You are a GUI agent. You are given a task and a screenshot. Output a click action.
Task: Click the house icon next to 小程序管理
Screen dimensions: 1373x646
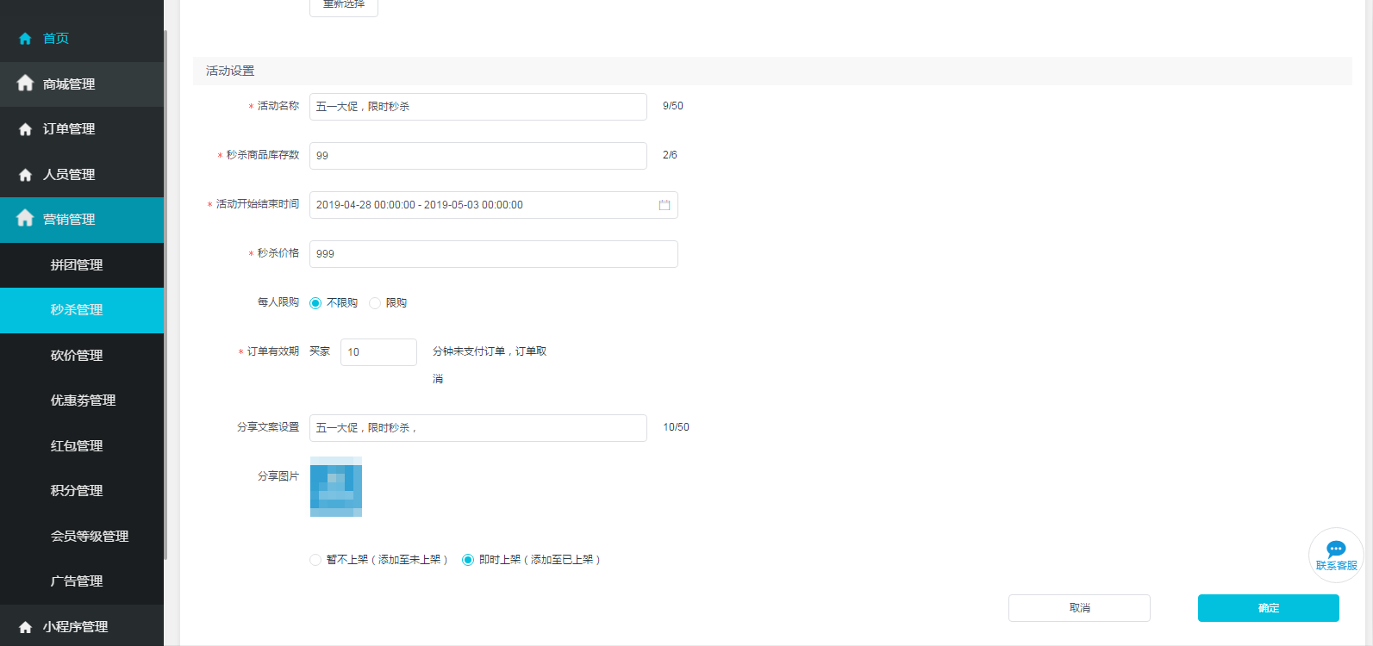[25, 627]
